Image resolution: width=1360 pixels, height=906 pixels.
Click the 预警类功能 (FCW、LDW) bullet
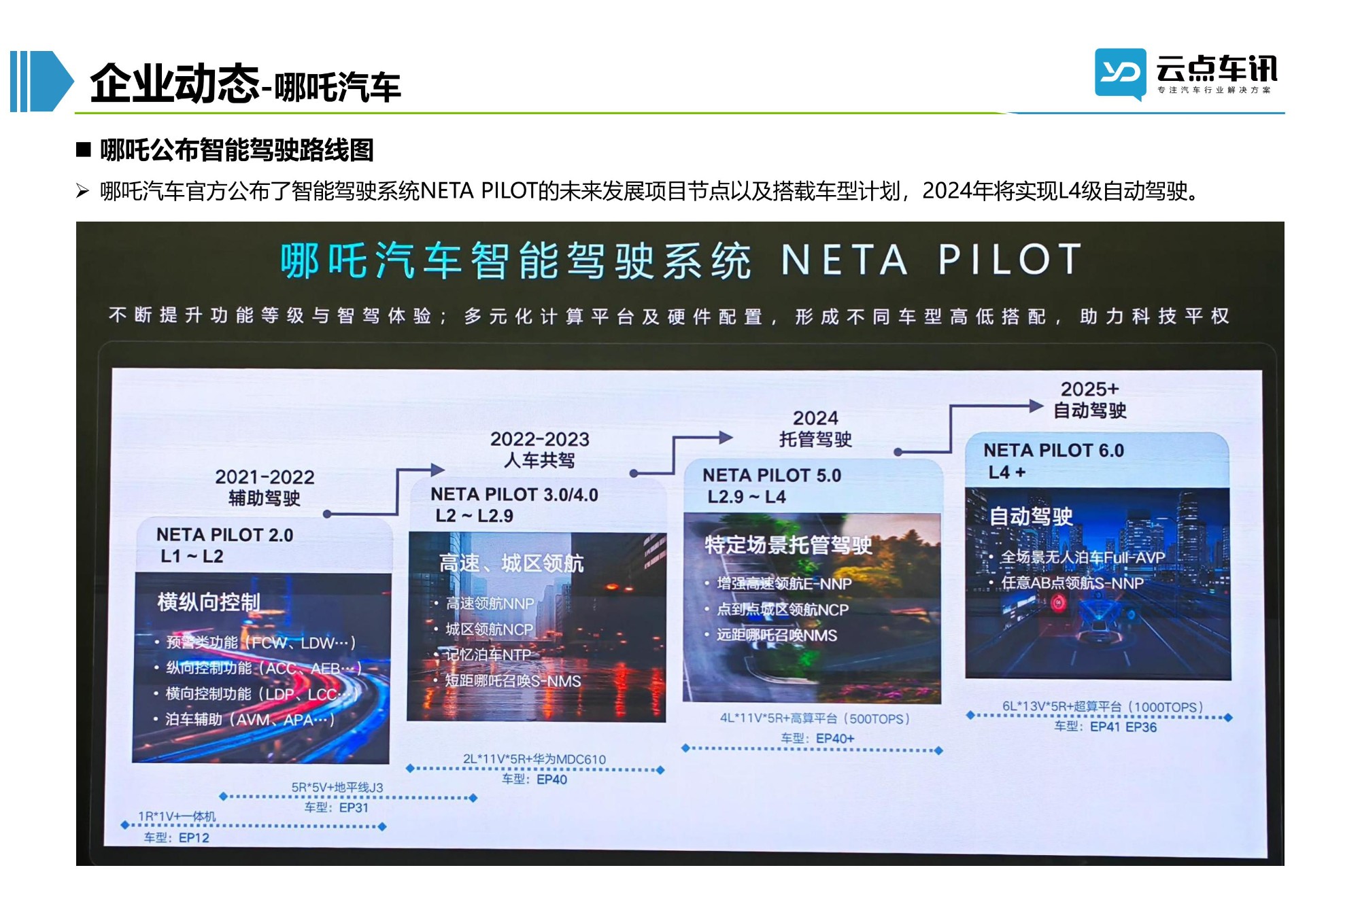pos(255,642)
